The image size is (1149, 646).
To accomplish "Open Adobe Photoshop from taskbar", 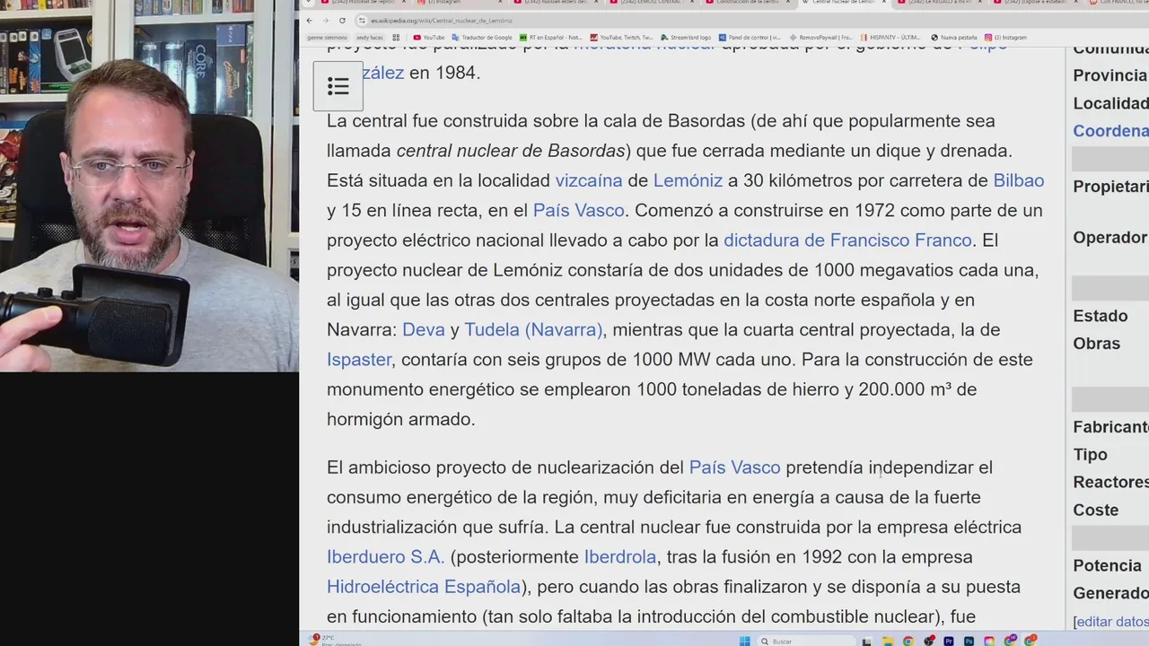I will 969,641.
